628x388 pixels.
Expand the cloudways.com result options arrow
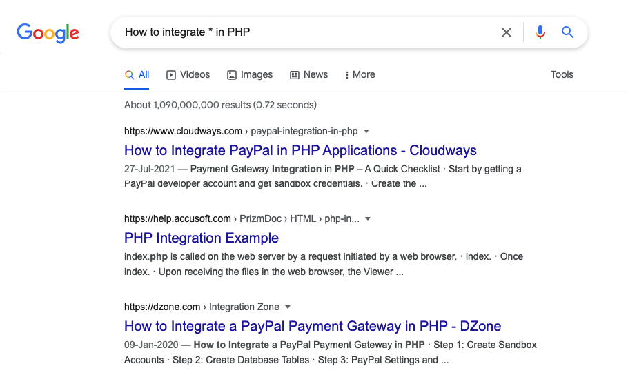pos(366,131)
